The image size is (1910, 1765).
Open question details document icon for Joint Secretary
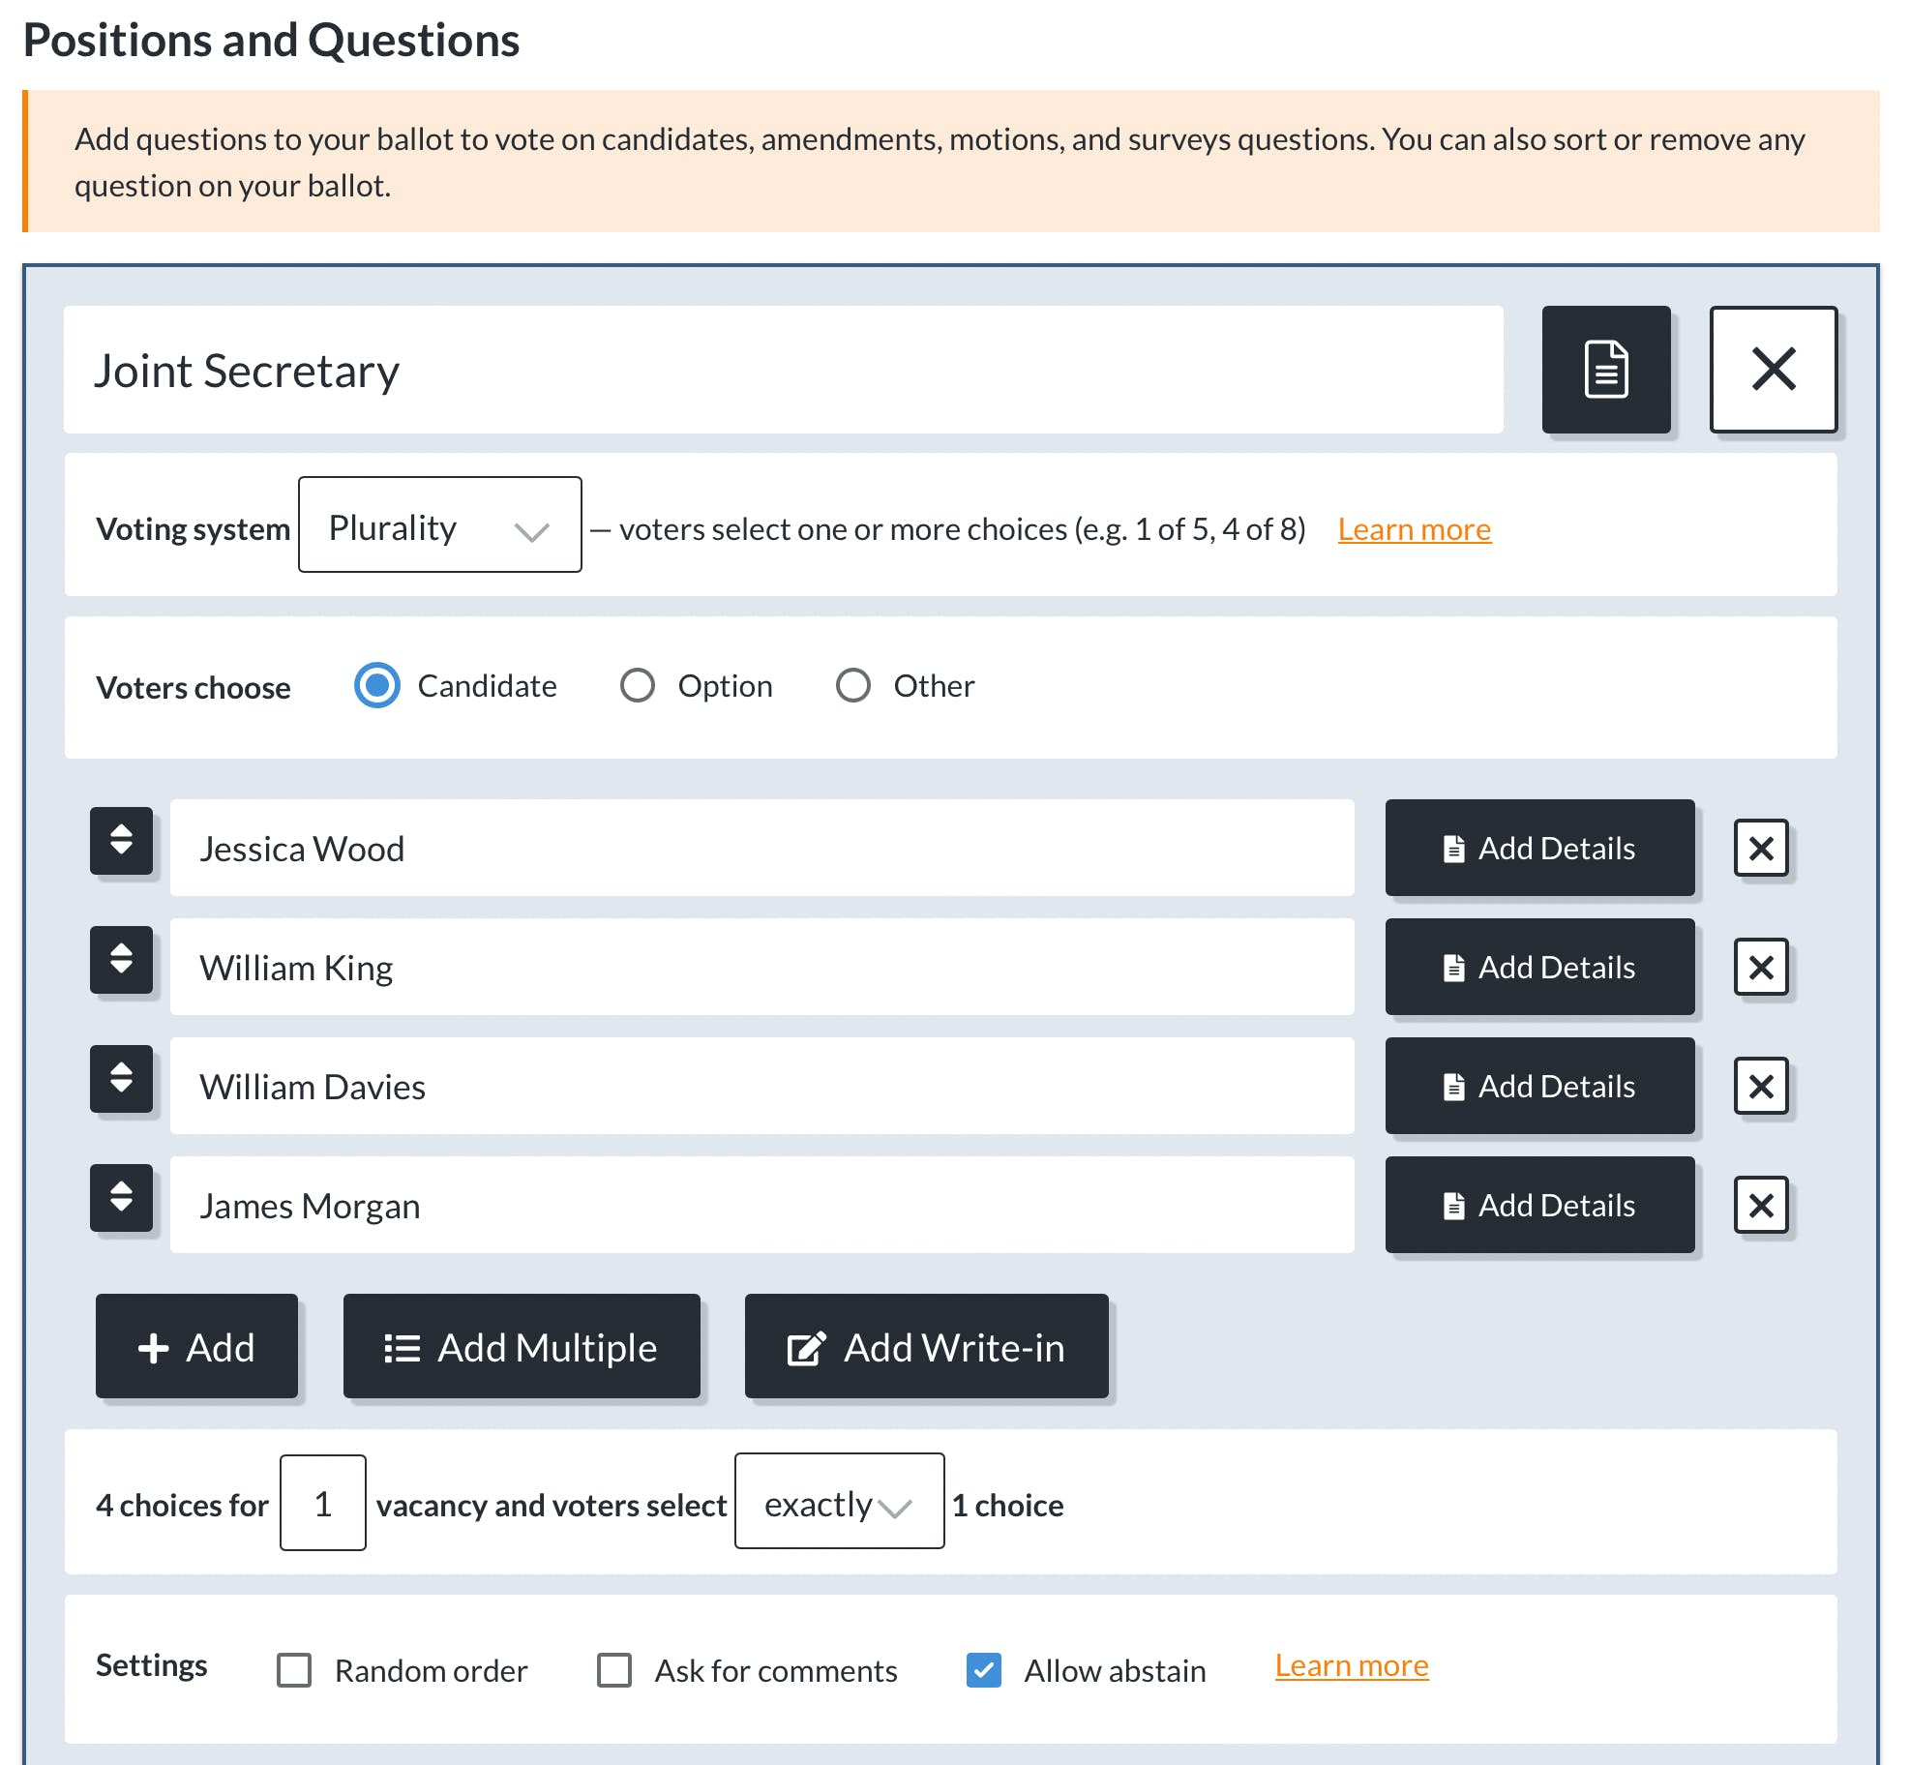click(x=1606, y=369)
